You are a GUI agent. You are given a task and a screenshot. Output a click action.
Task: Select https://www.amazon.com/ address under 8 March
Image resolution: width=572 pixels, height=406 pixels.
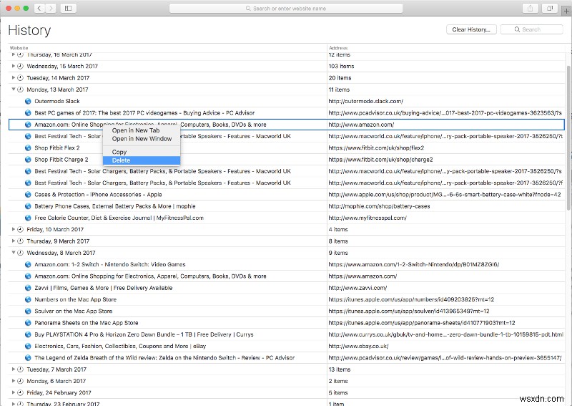[x=363, y=276]
